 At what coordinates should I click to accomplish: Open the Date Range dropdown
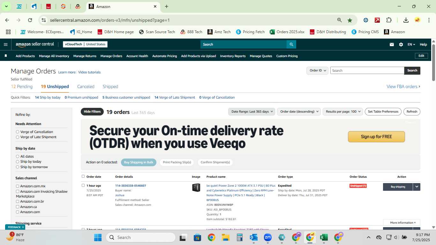click(x=252, y=112)
